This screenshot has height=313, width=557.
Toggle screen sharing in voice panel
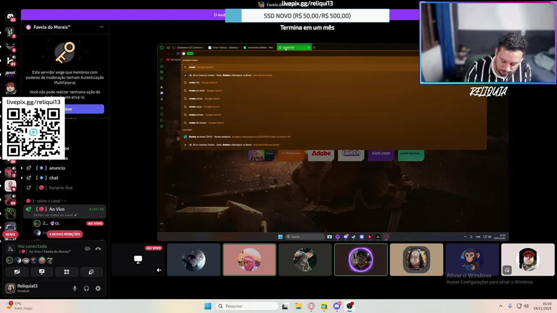click(x=42, y=272)
